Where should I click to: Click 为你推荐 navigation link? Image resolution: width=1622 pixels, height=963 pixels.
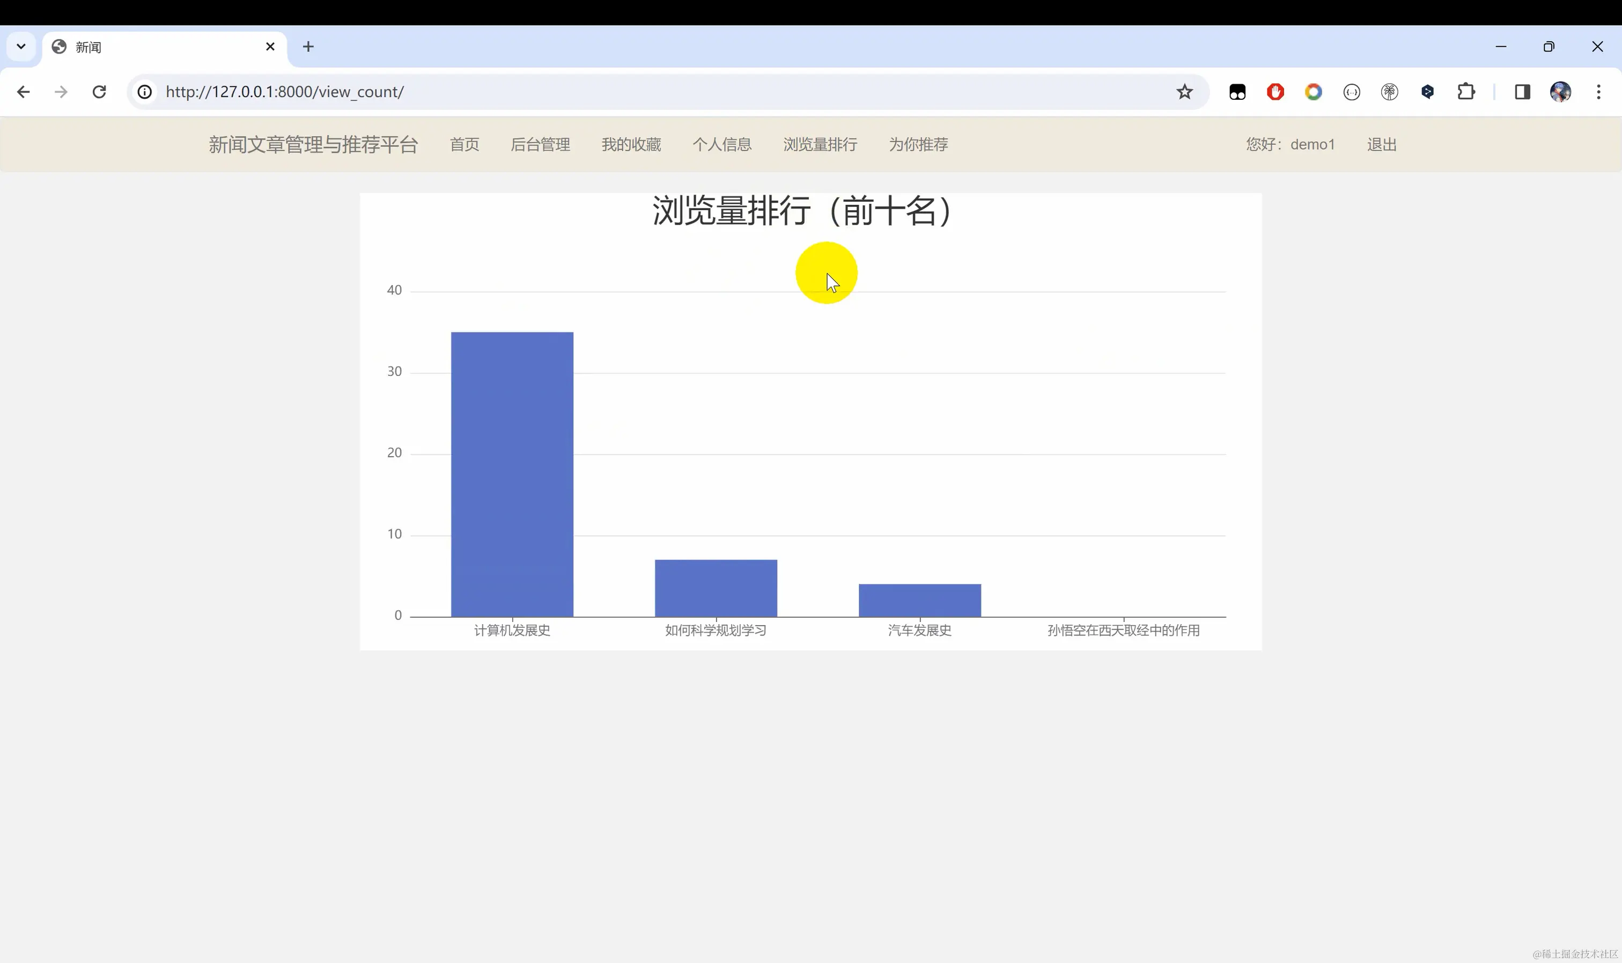pos(918,145)
